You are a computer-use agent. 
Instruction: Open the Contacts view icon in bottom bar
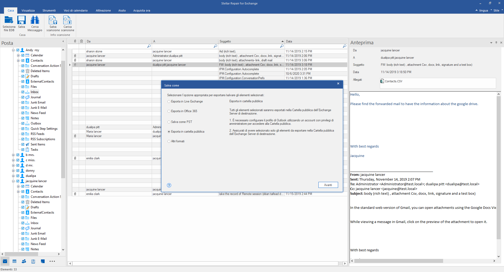(24, 261)
